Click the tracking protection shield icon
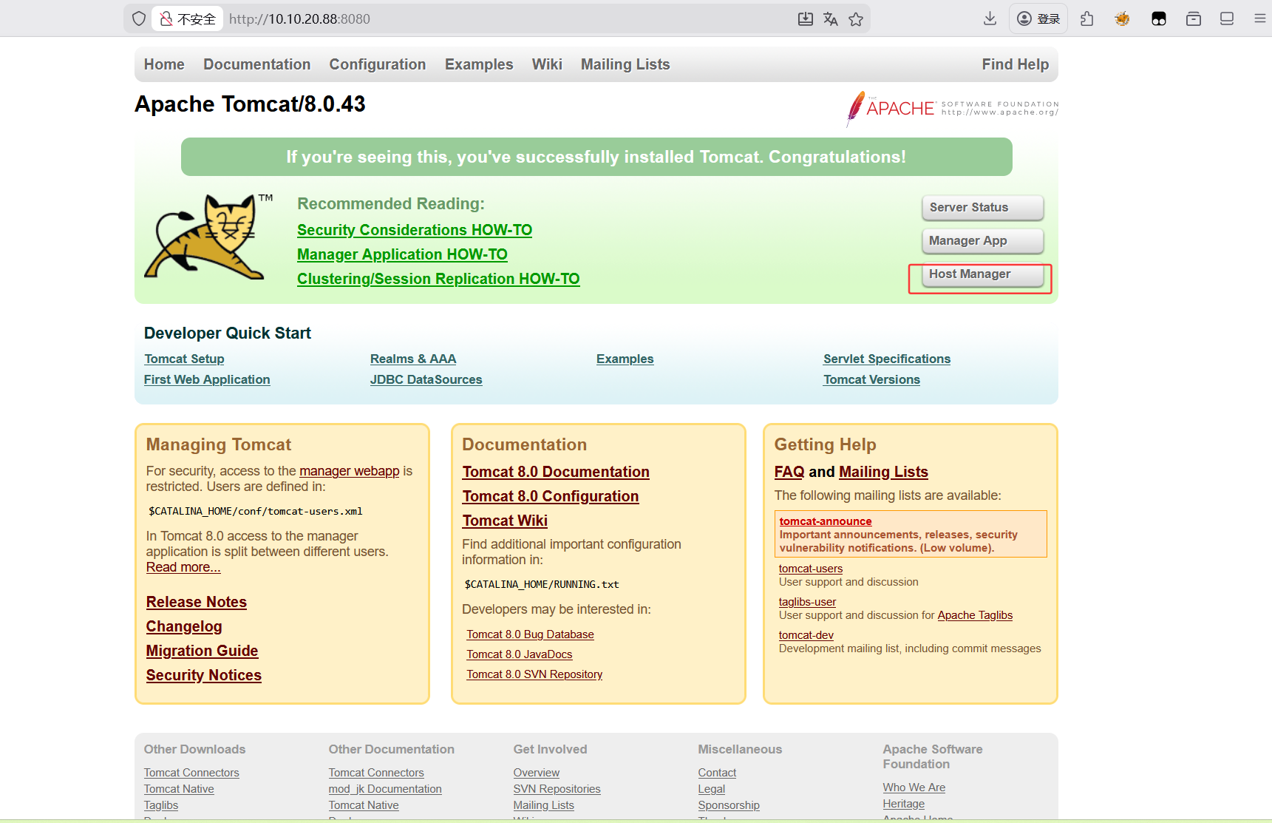Screen dimensions: 1272x823 (x=139, y=19)
